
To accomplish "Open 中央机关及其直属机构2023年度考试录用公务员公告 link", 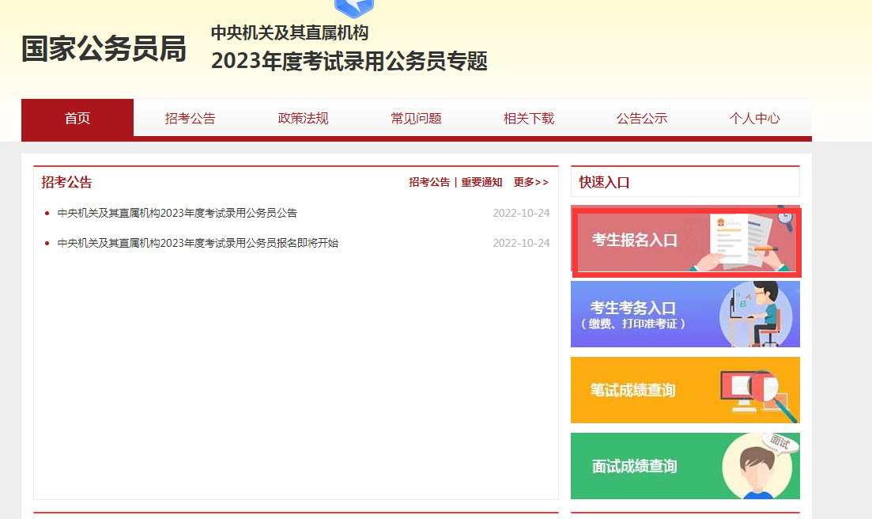I will point(177,213).
